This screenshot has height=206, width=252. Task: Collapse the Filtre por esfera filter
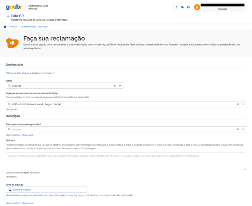[x=30, y=73]
